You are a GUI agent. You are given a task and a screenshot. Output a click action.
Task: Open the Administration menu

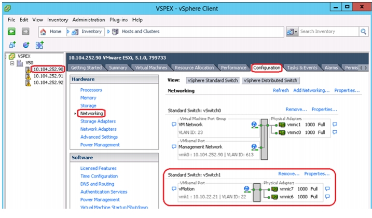(x=89, y=20)
